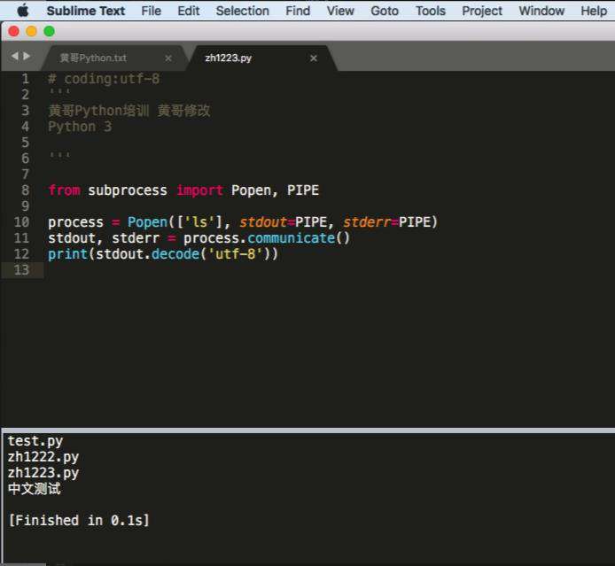
Task: Click the print(stdout.decode('utf-8')) line
Action: pyautogui.click(x=163, y=254)
